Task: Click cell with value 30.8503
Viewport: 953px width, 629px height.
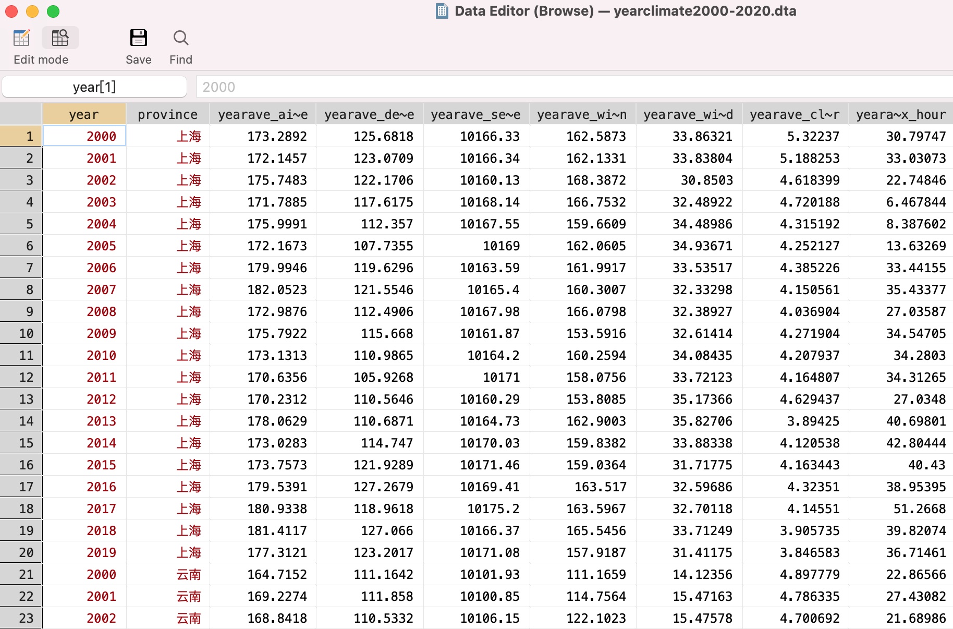Action: (688, 180)
